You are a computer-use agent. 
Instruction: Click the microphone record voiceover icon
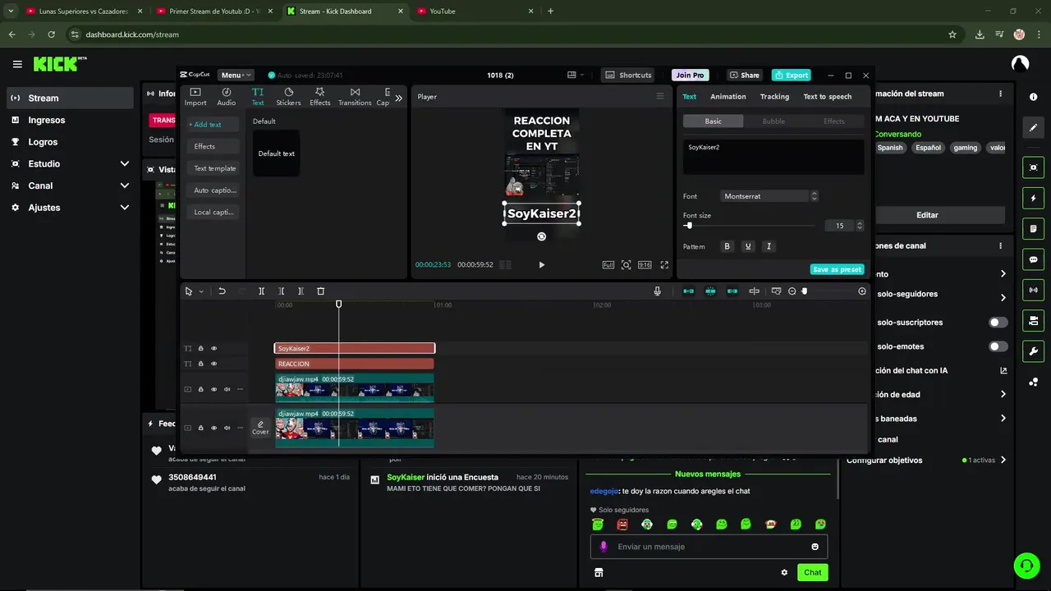(658, 291)
